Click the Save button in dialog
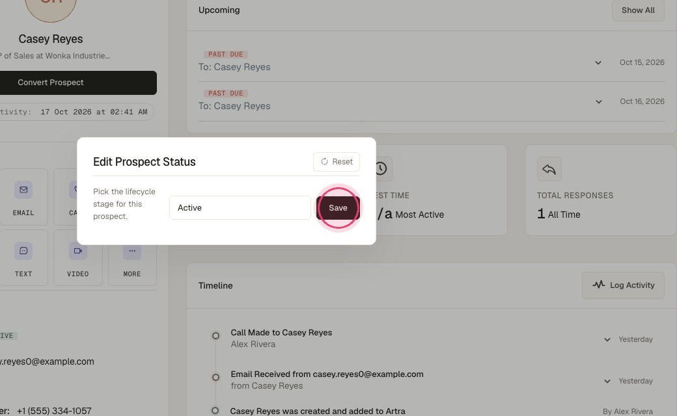 338,208
